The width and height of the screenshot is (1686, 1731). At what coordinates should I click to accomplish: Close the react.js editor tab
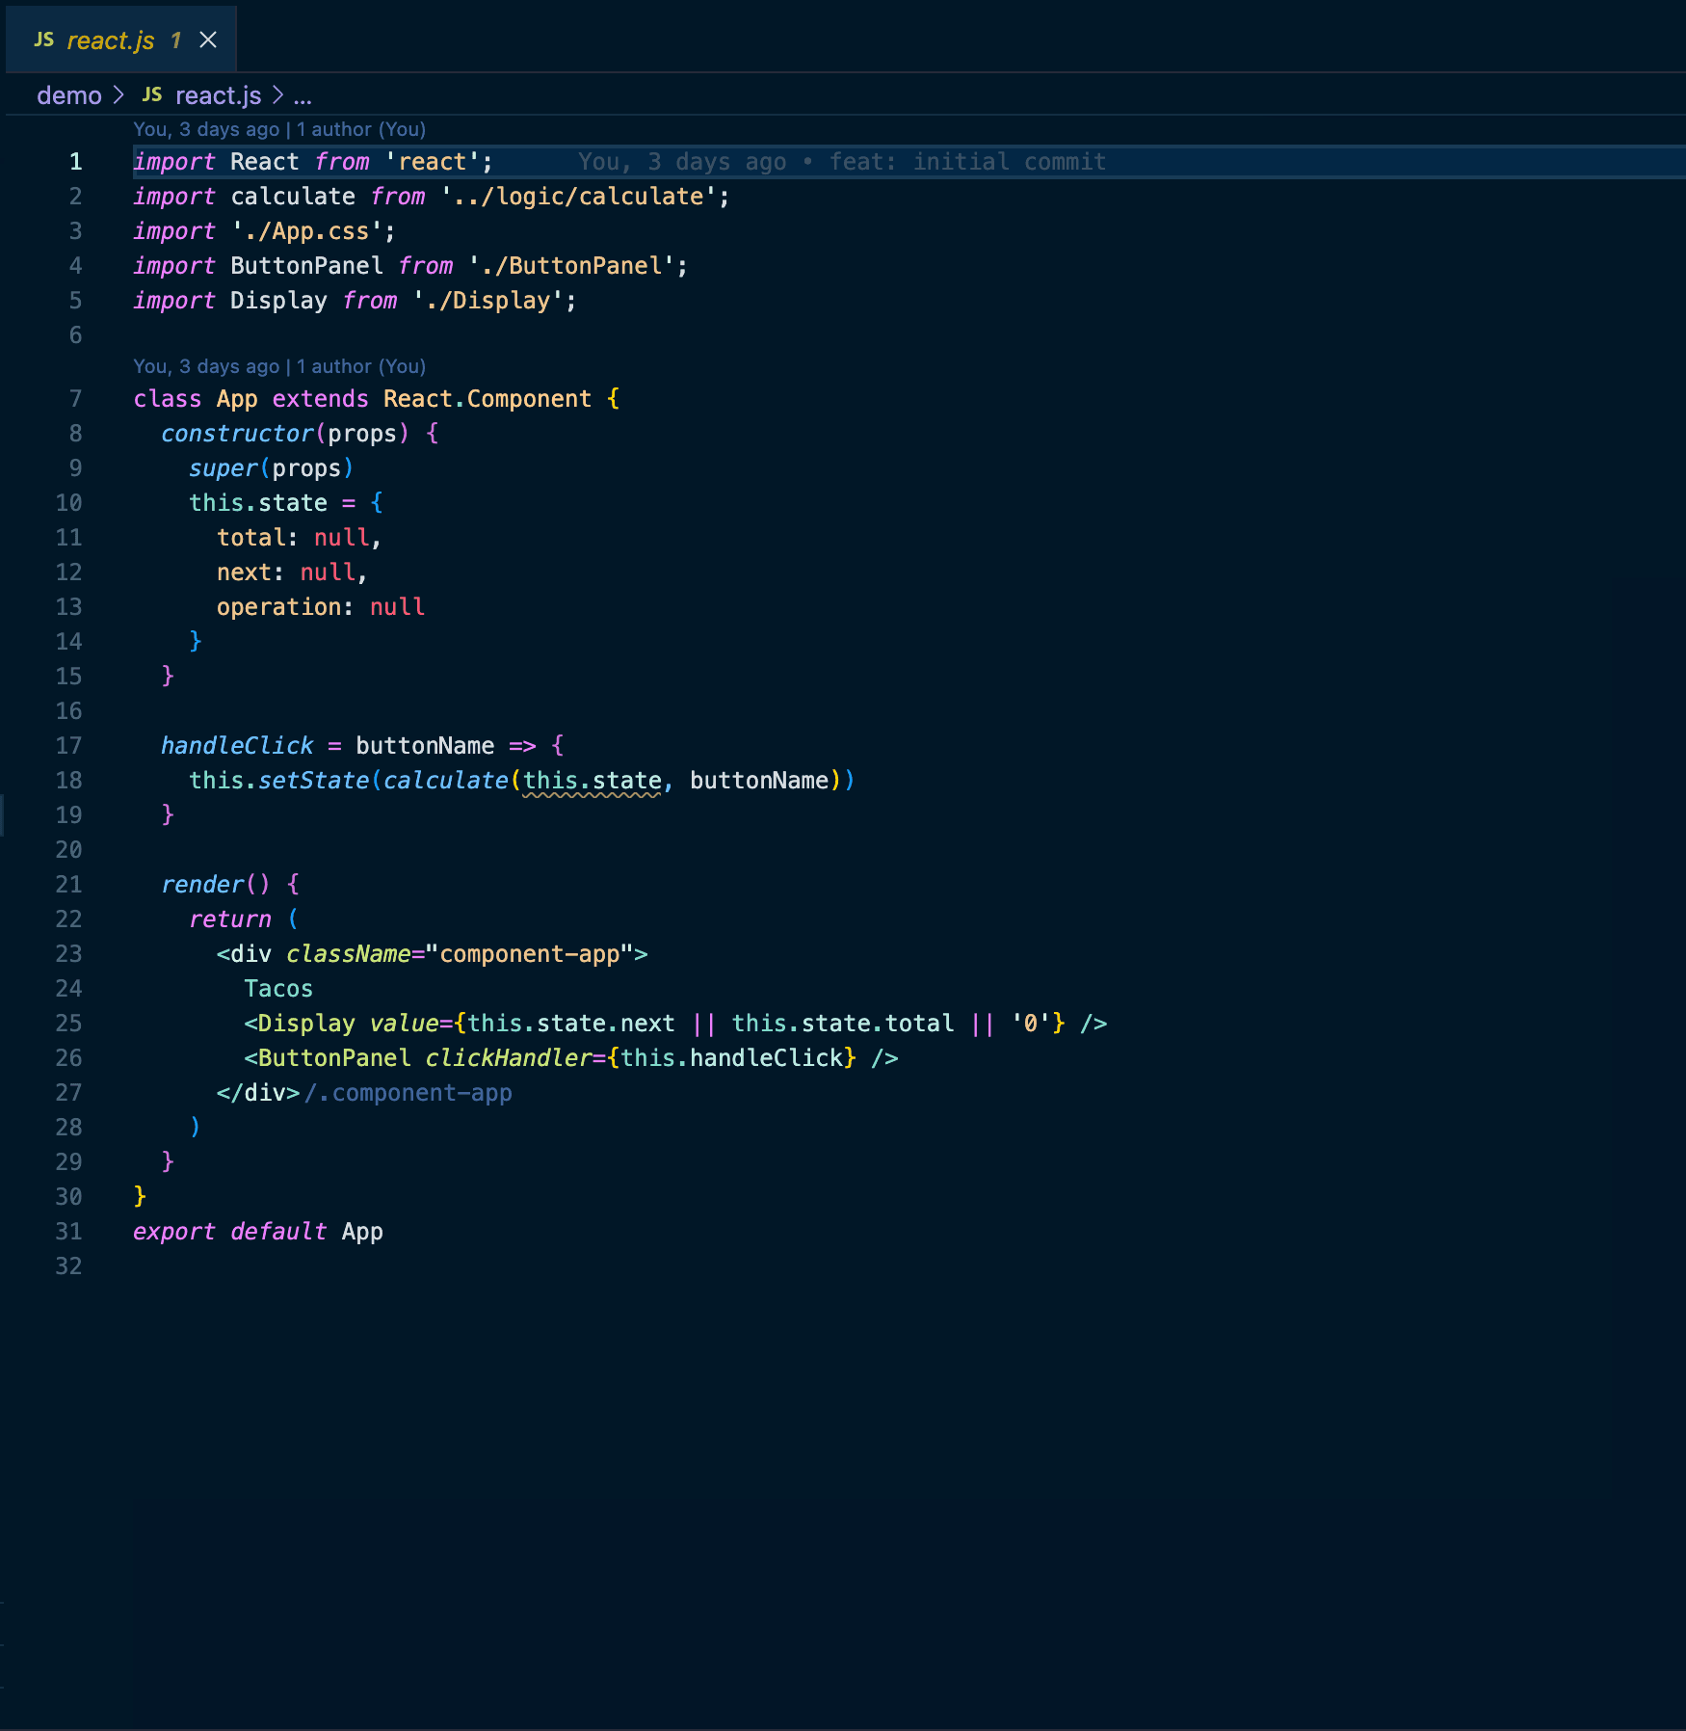[207, 40]
